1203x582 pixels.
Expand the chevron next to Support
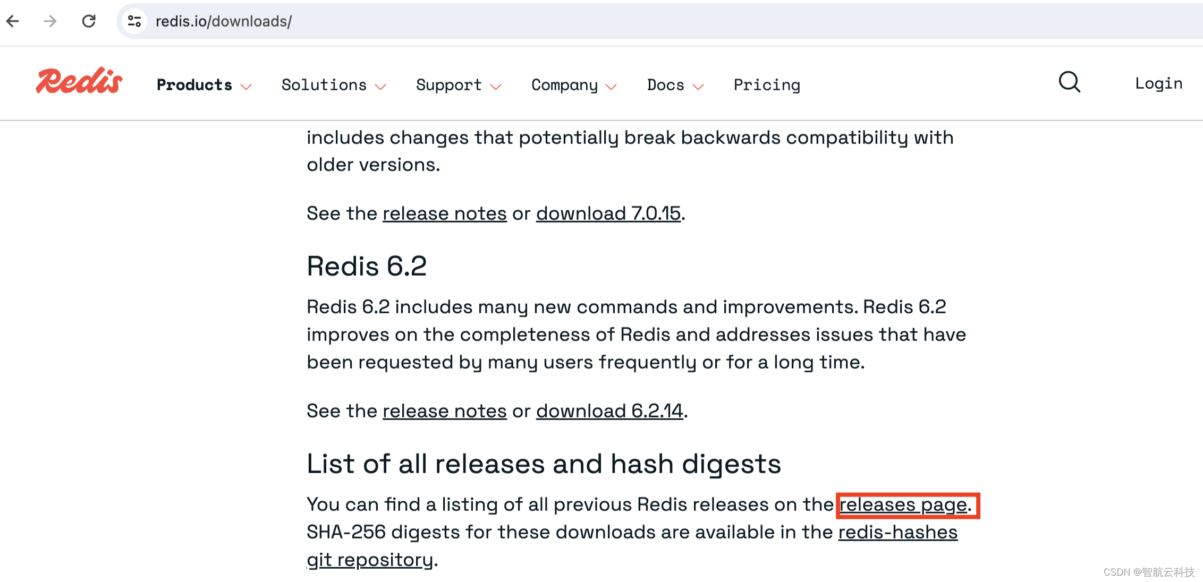click(496, 87)
